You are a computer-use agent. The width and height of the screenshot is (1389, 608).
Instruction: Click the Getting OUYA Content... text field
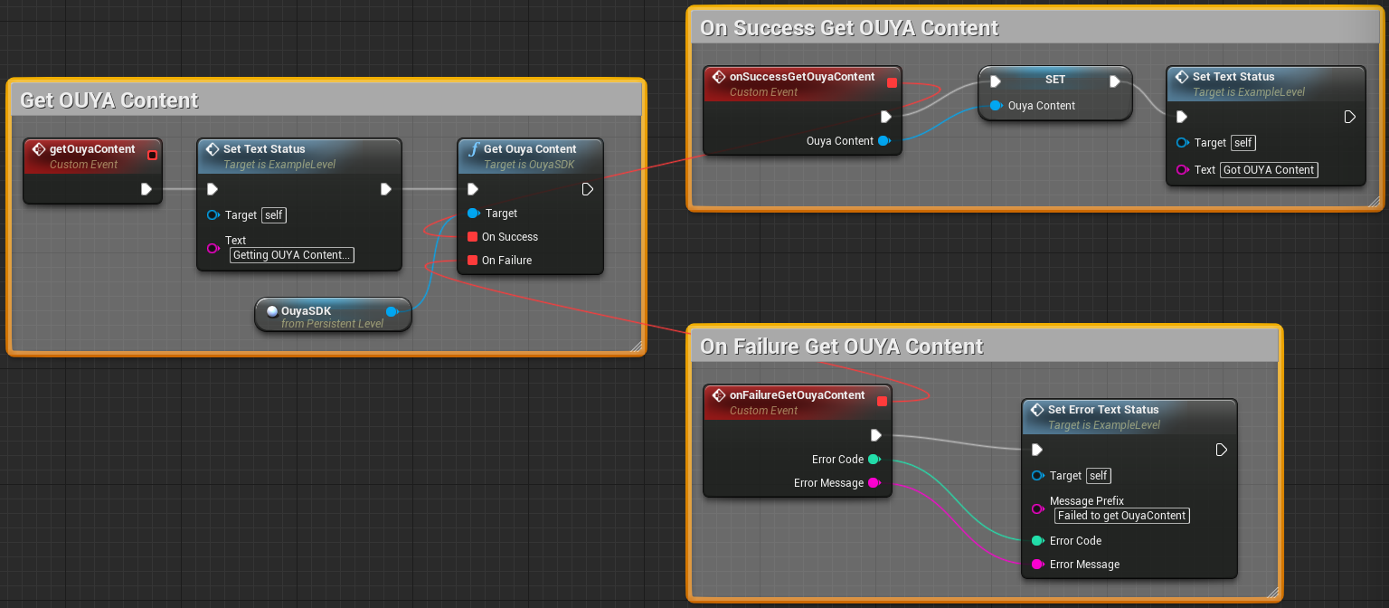point(292,255)
